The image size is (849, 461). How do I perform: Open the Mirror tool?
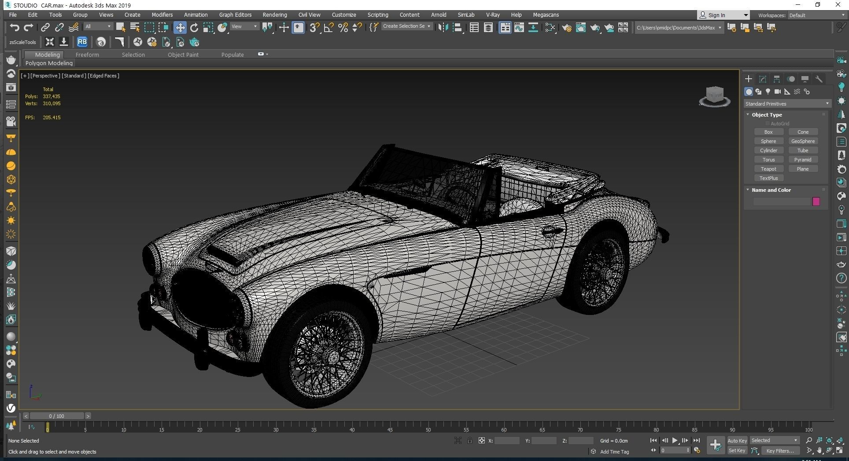click(443, 28)
